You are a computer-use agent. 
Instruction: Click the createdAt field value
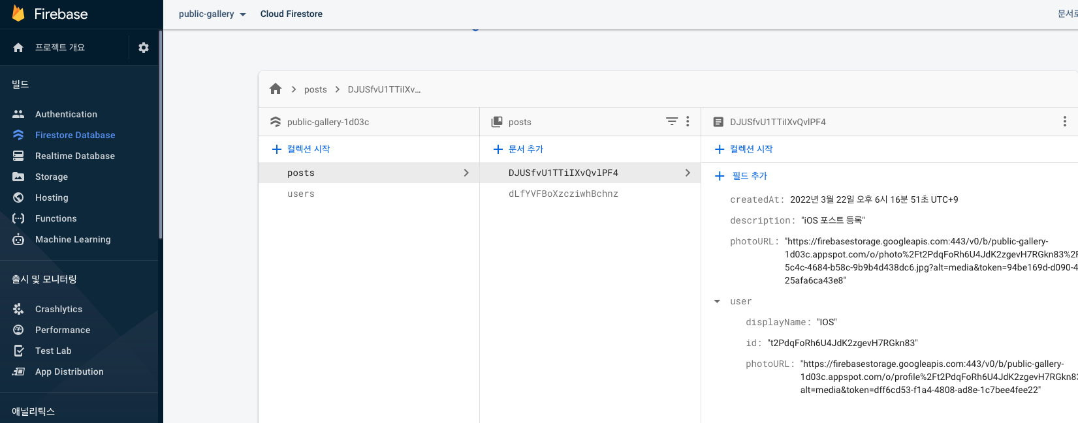[x=874, y=199]
